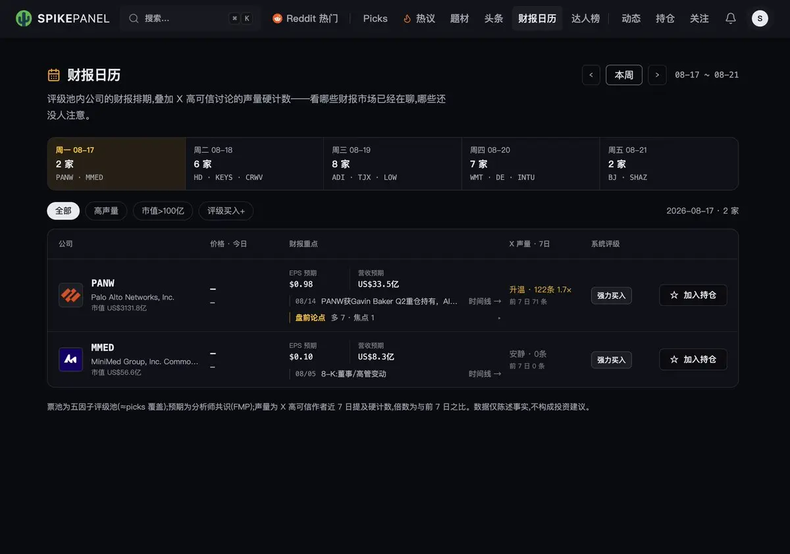Viewport: 790px width, 554px height.
Task: Select the 全部 filter chip
Action: point(63,211)
